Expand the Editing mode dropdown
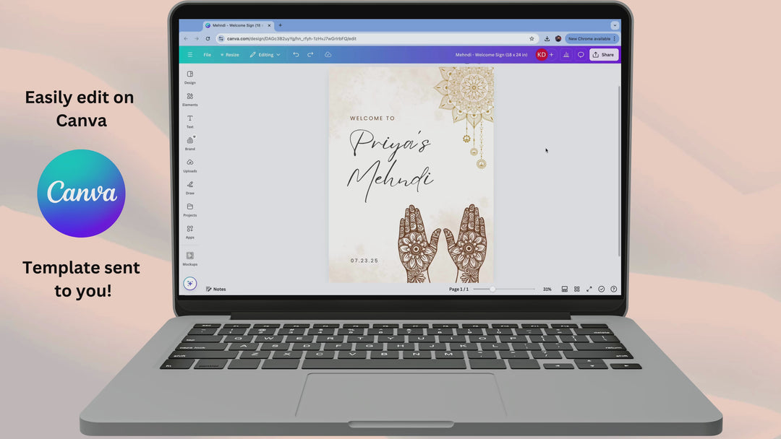The height and width of the screenshot is (439, 781). pos(265,55)
